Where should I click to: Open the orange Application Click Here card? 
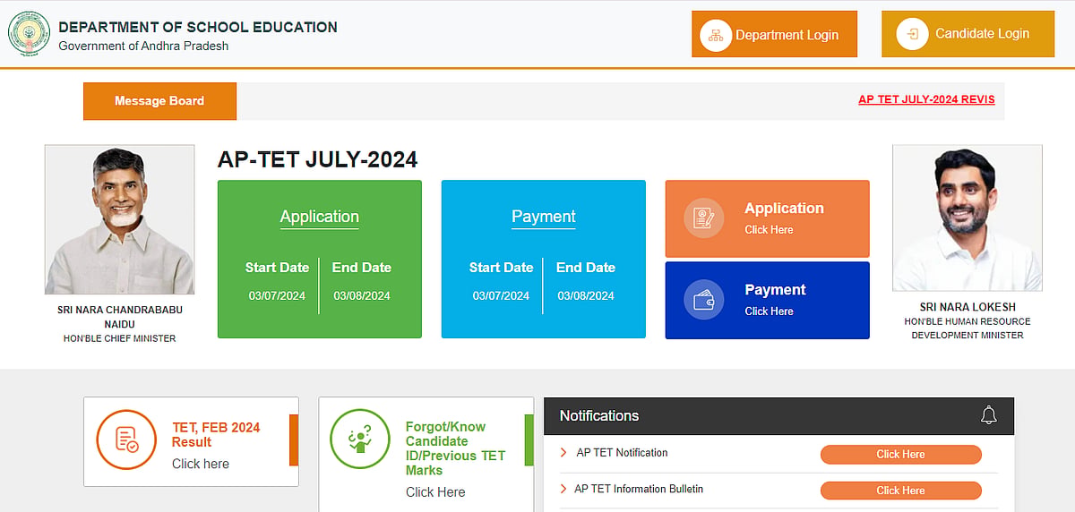[x=767, y=218]
